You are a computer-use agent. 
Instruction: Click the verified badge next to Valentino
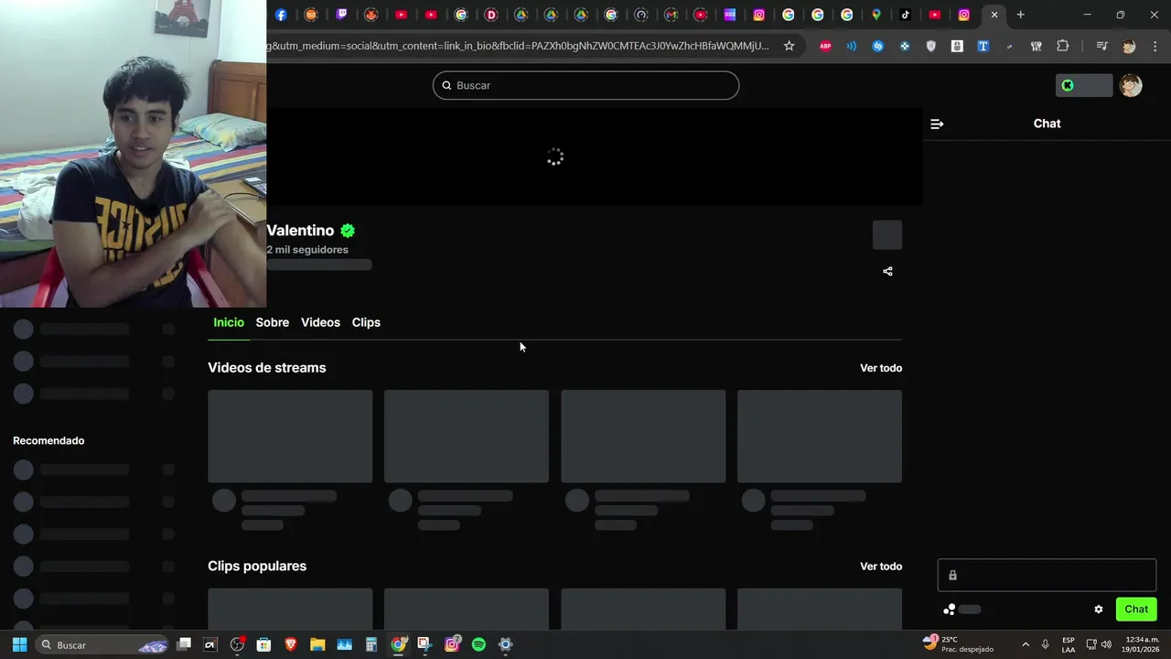click(x=348, y=231)
